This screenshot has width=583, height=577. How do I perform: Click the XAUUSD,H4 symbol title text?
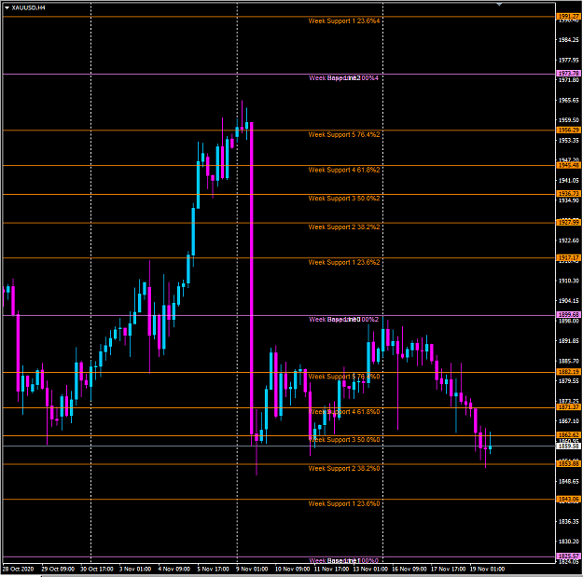[x=28, y=7]
